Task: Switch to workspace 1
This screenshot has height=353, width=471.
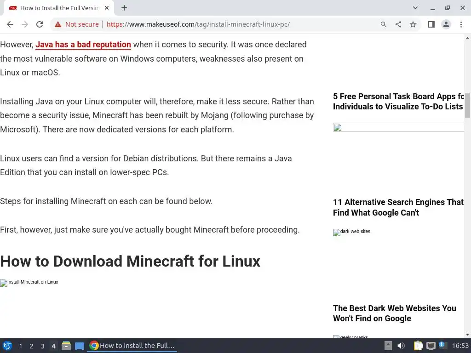Action: (x=20, y=346)
